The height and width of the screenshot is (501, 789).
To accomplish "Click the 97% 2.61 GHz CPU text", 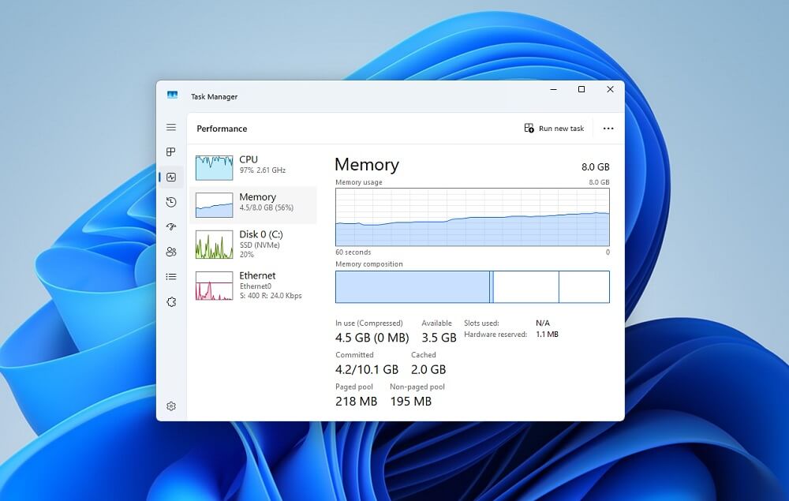I will [263, 170].
